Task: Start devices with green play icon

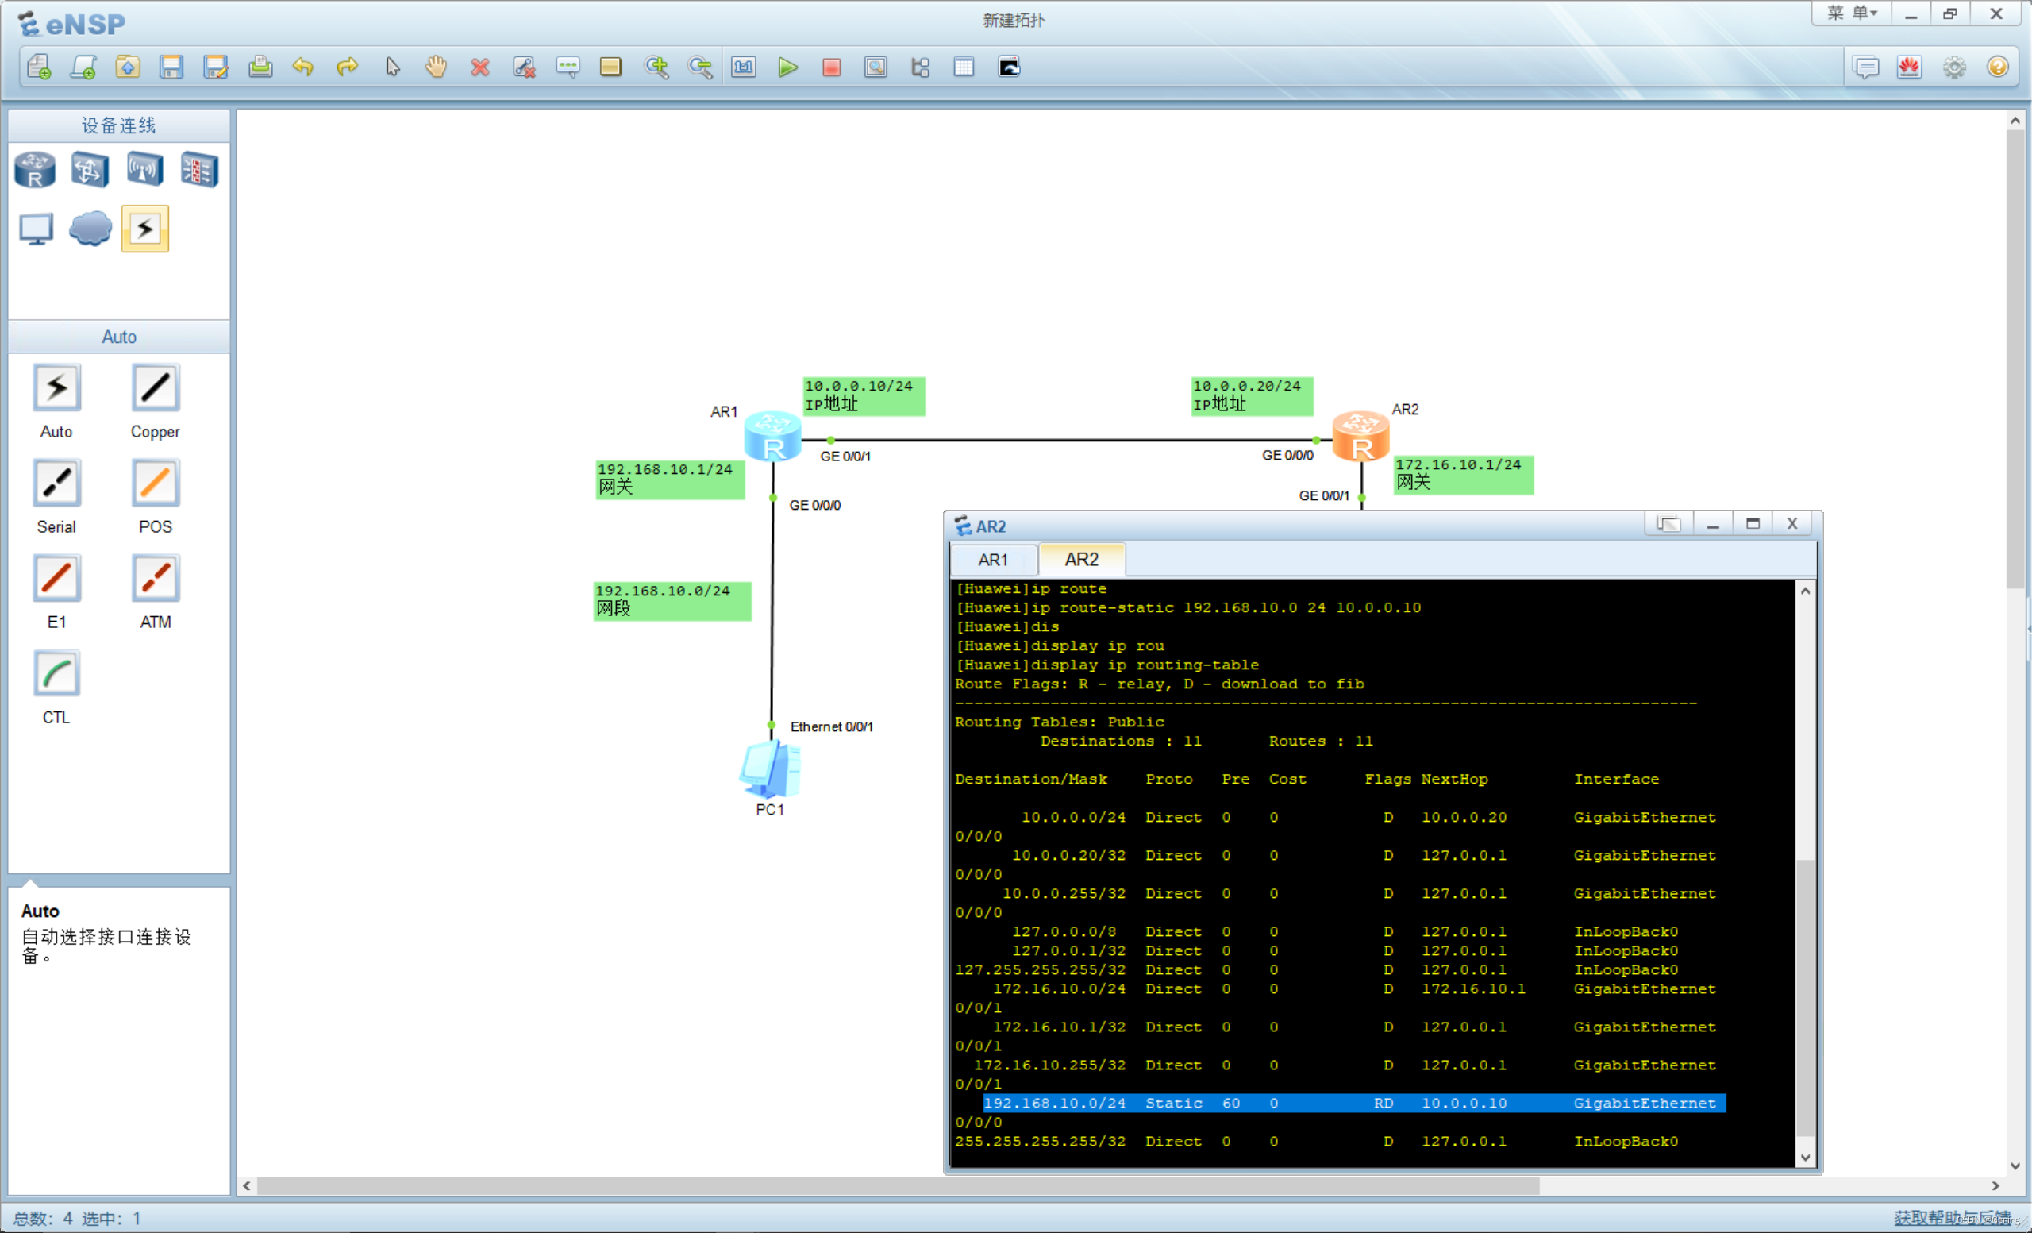Action: (x=787, y=67)
